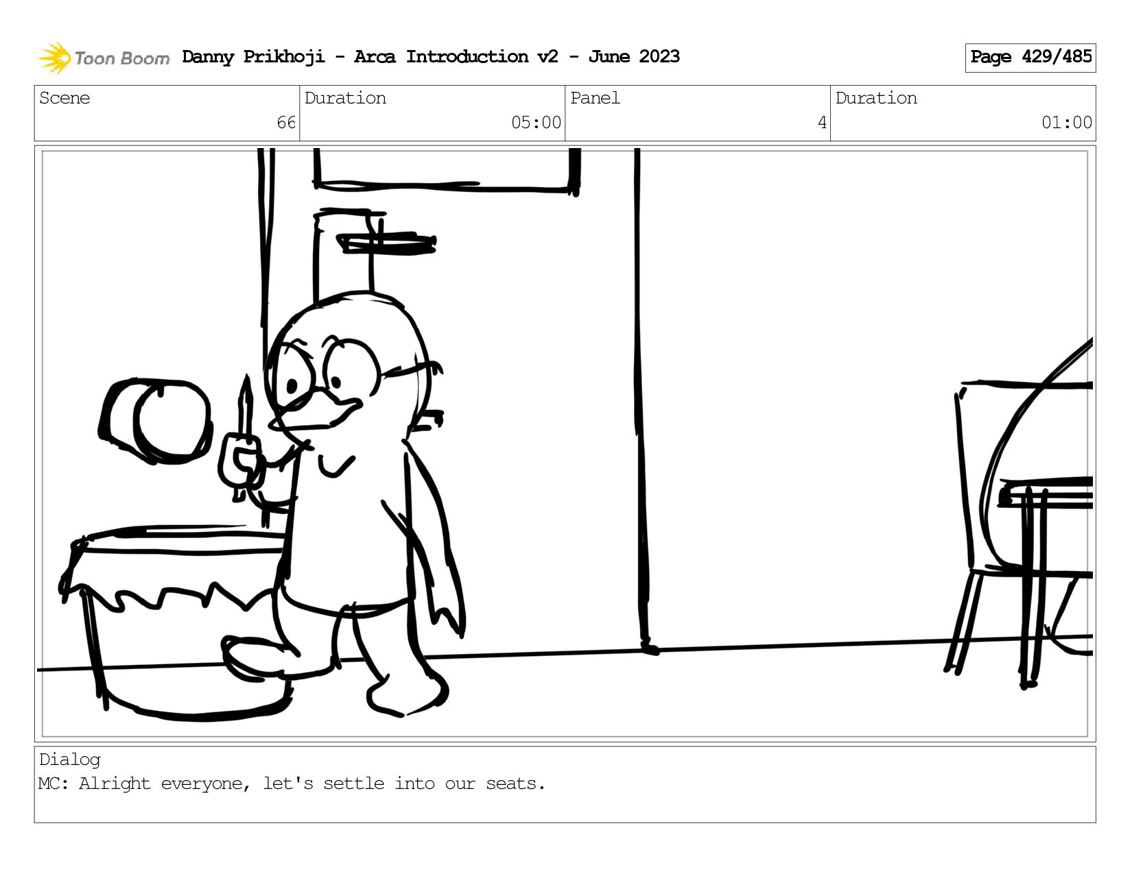The image size is (1132, 874).
Task: Click the 'Dialog' label
Action: point(70,760)
